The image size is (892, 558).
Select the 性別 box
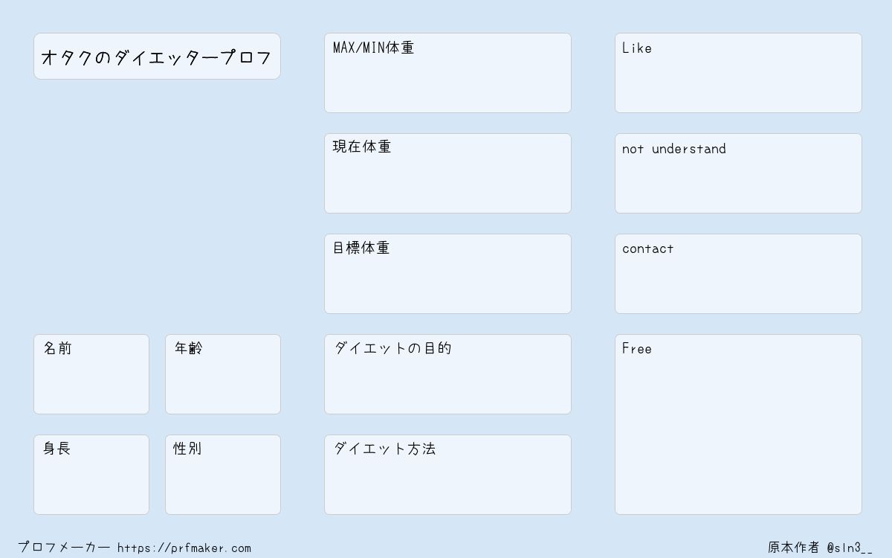(223, 475)
